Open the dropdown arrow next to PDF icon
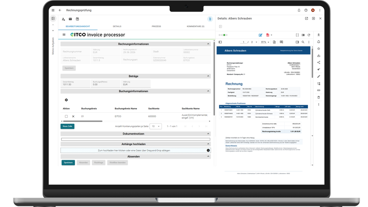The height and width of the screenshot is (207, 368). [x=271, y=35]
